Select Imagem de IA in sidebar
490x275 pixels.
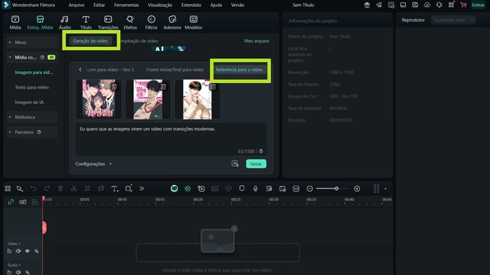tap(29, 102)
